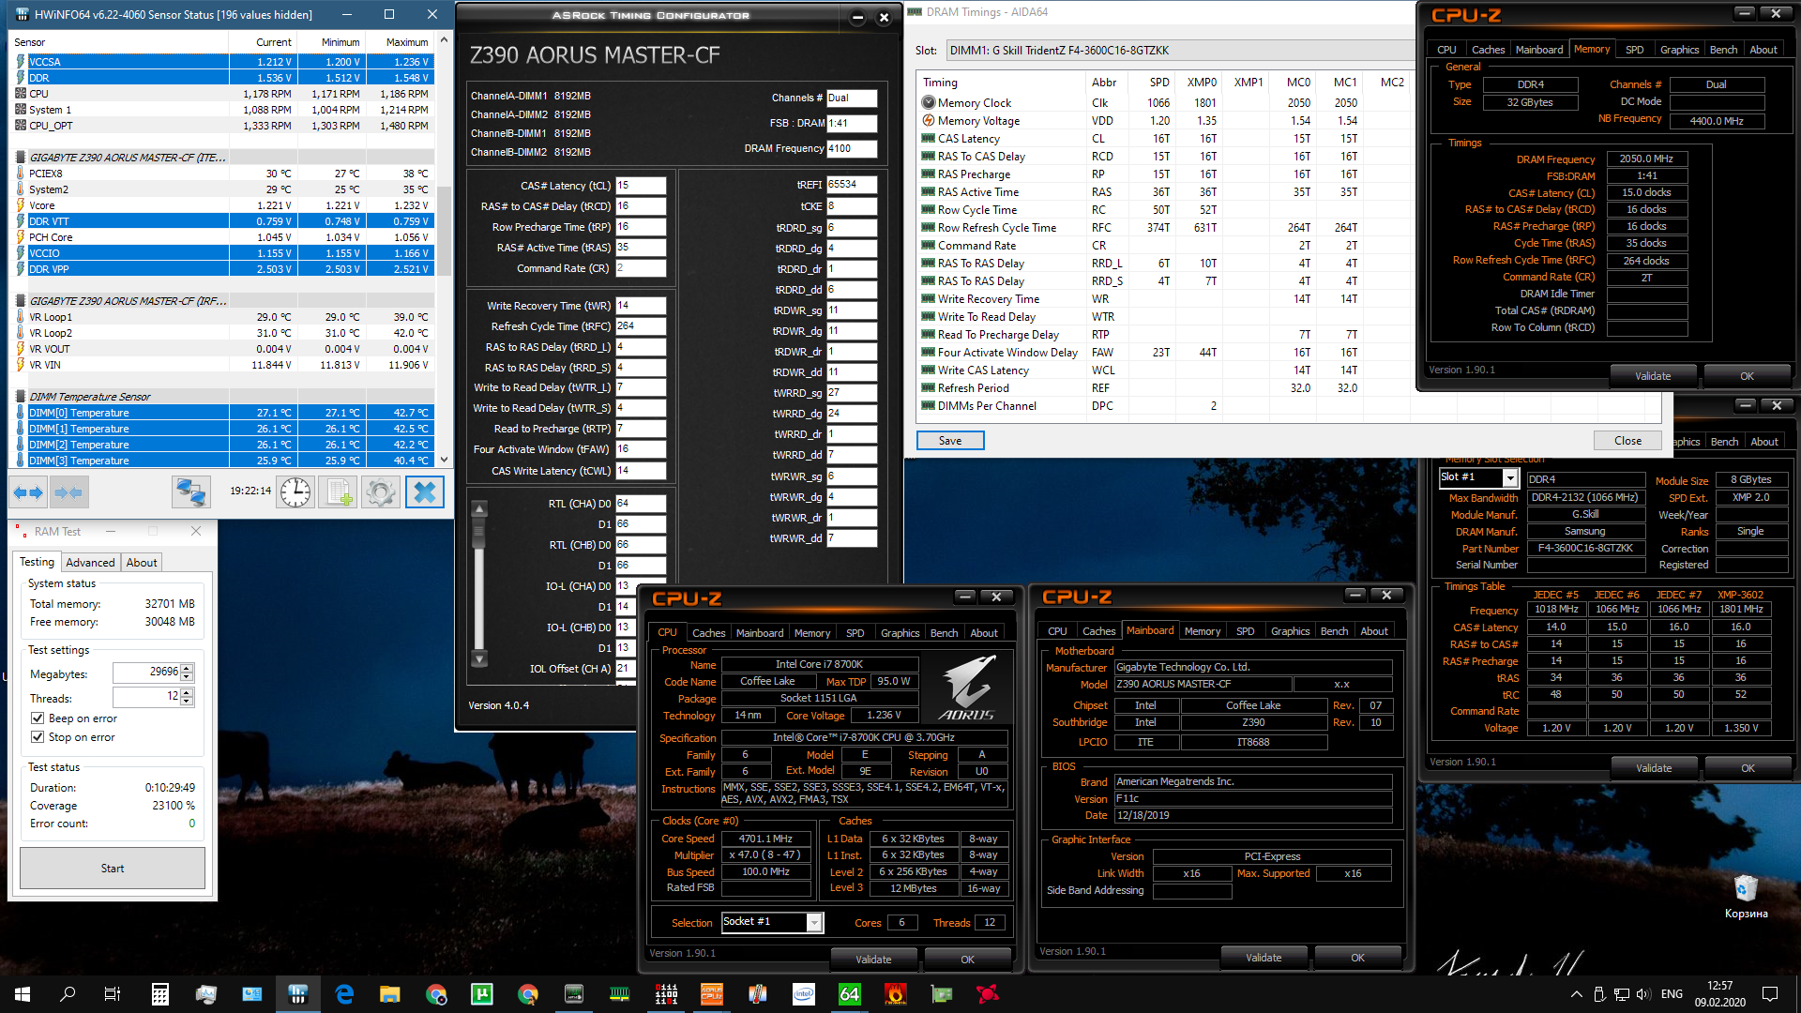The width and height of the screenshot is (1801, 1013).
Task: Click HWiNFO logging sheet with plus icon
Action: tap(339, 492)
